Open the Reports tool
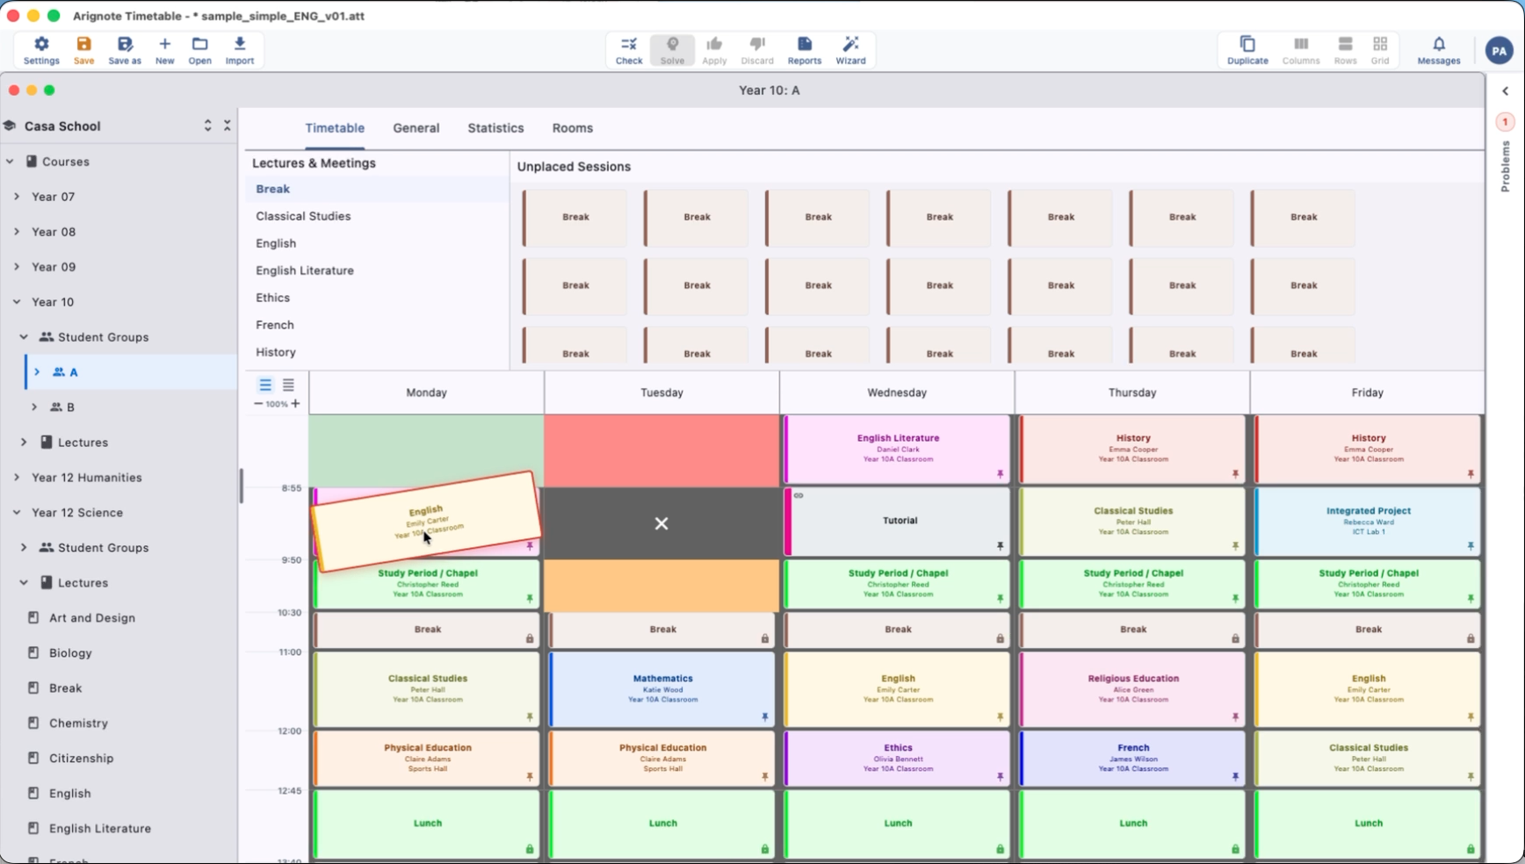This screenshot has height=864, width=1525. [805, 50]
